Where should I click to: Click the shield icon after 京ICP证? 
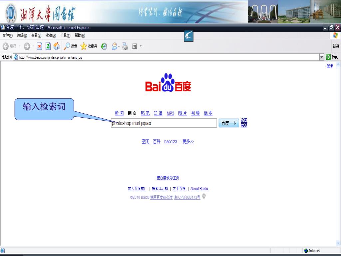click(204, 196)
